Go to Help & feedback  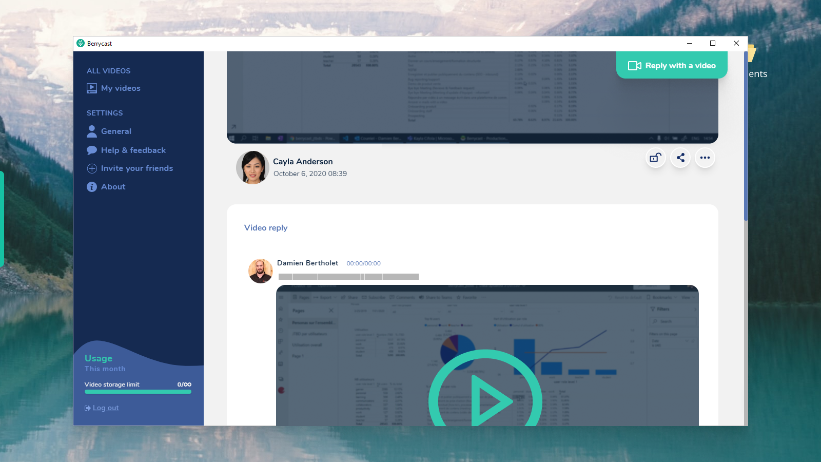(x=133, y=150)
